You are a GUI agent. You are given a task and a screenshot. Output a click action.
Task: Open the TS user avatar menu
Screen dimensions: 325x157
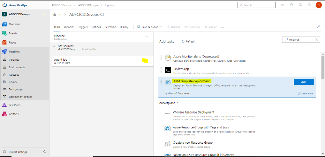[x=319, y=5]
